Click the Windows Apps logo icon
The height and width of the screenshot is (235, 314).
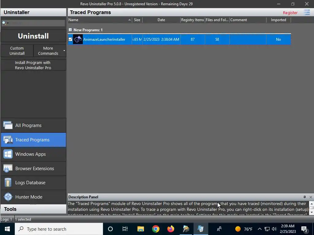[8, 154]
